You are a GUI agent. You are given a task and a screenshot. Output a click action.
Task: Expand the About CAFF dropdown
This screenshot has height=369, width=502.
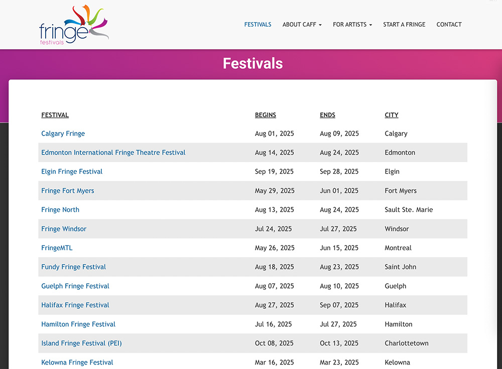[302, 25]
